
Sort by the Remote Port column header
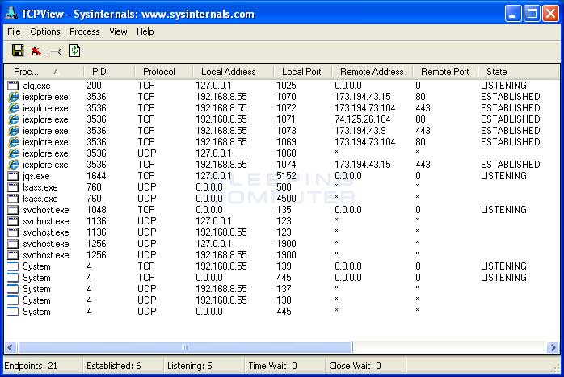pyautogui.click(x=445, y=72)
